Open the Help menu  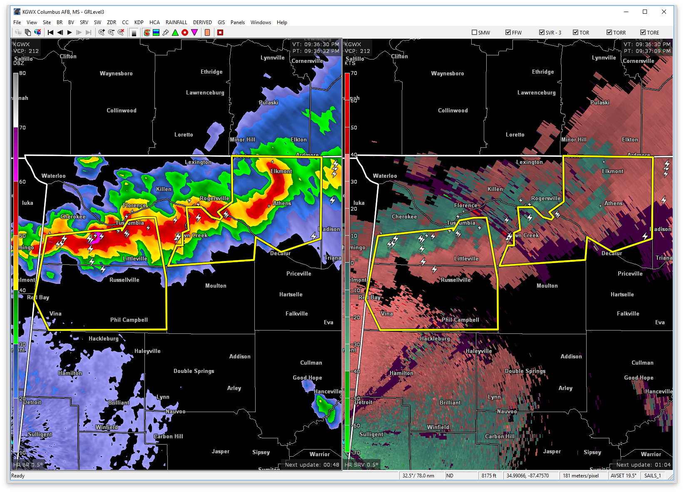tap(282, 22)
